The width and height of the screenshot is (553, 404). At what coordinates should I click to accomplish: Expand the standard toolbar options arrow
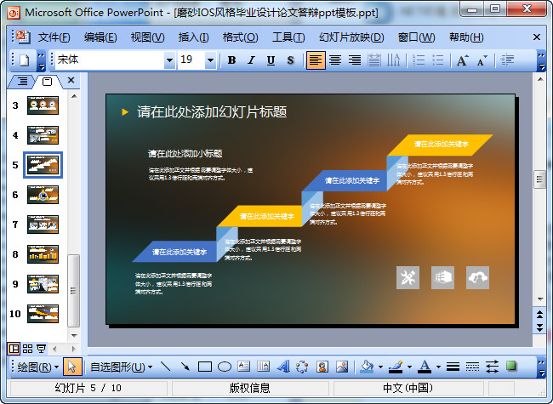[42, 60]
